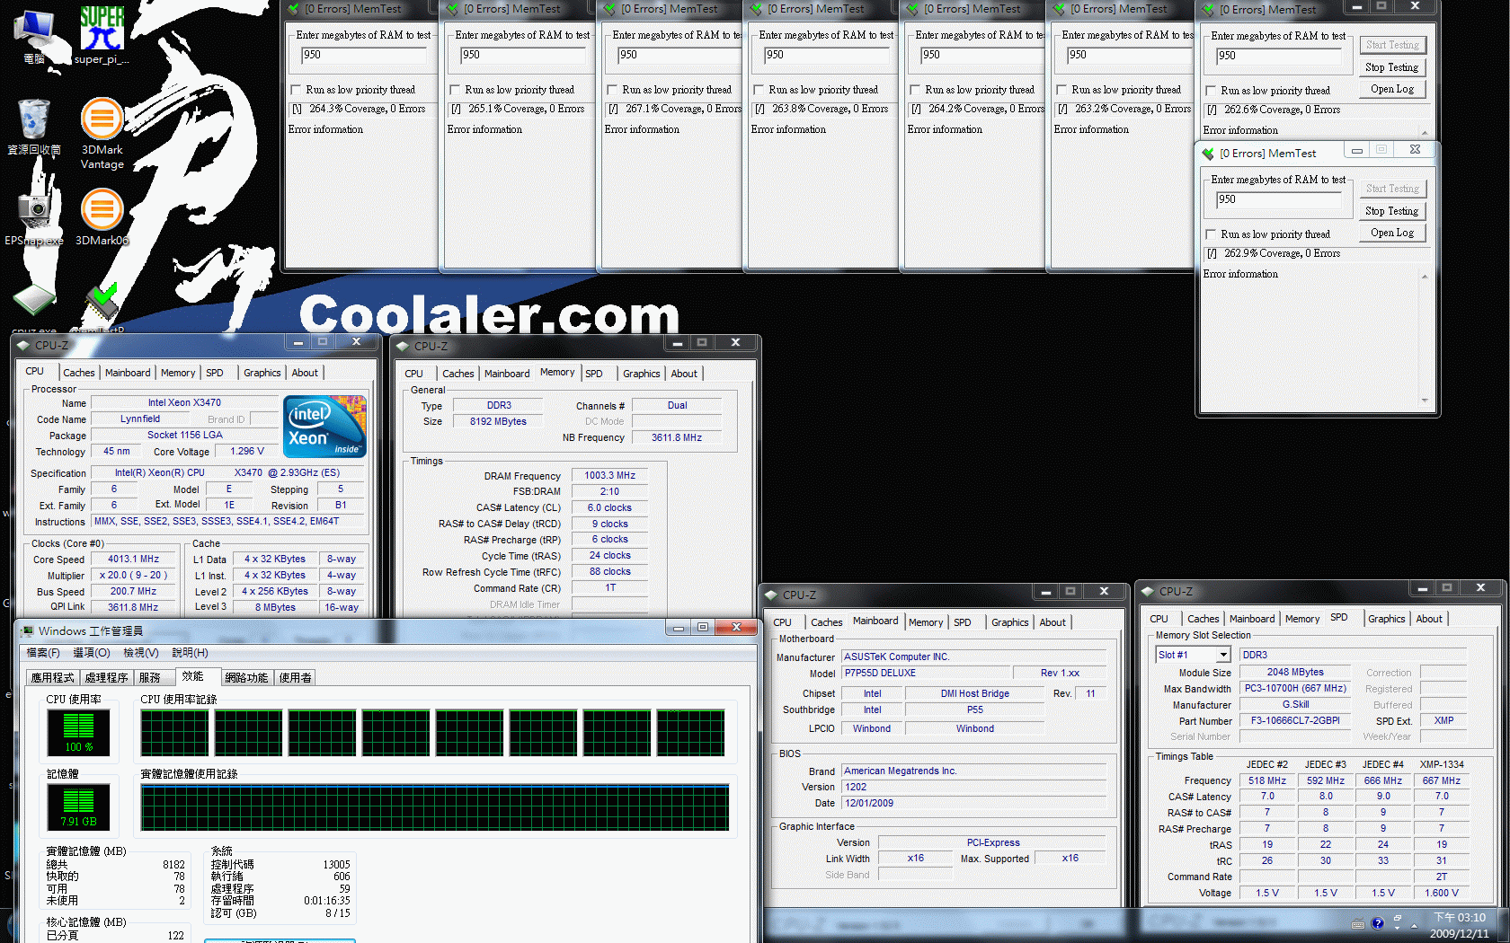
Task: Check low priority thread in third MemTest
Action: [x=612, y=90]
